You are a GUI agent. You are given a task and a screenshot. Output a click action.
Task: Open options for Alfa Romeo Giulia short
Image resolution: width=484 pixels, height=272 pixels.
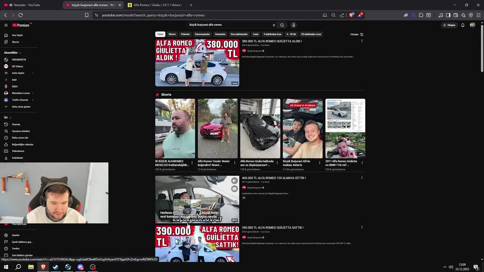(x=277, y=163)
